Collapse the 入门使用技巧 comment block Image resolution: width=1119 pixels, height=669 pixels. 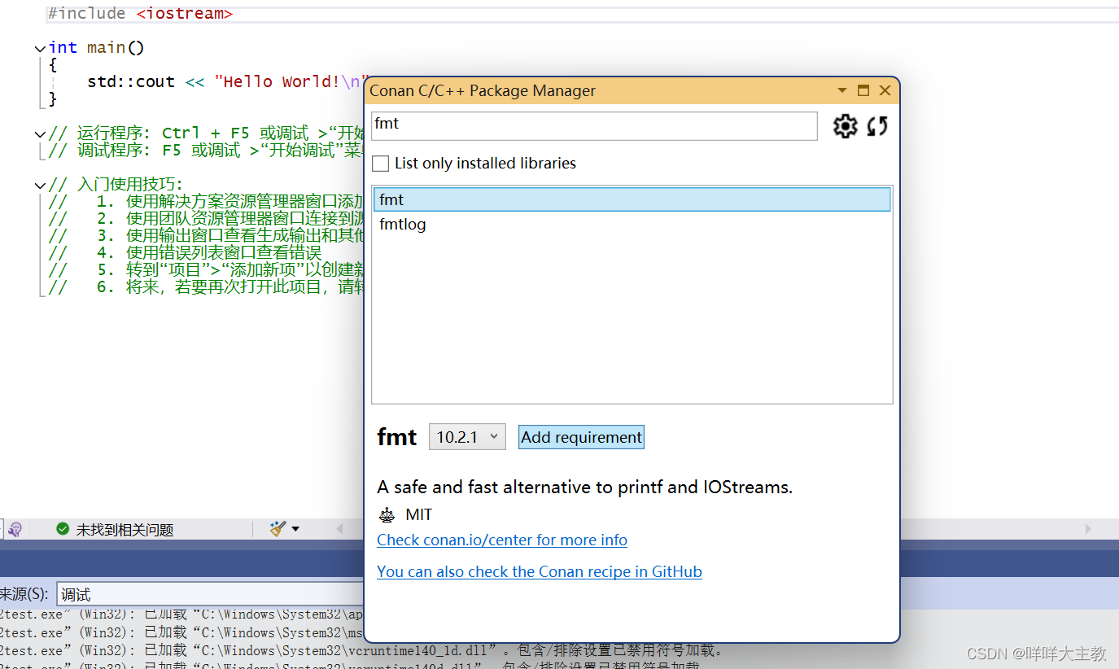[x=39, y=184]
